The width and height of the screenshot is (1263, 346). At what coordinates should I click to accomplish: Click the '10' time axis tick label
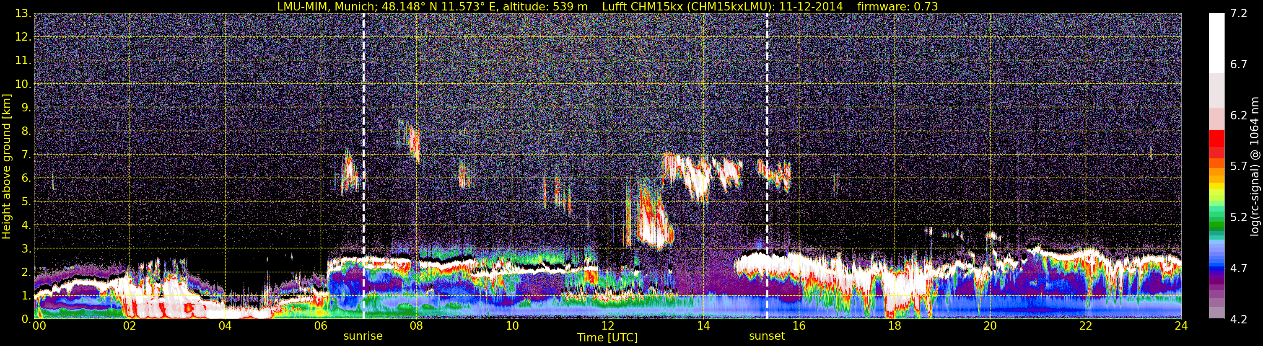512,326
